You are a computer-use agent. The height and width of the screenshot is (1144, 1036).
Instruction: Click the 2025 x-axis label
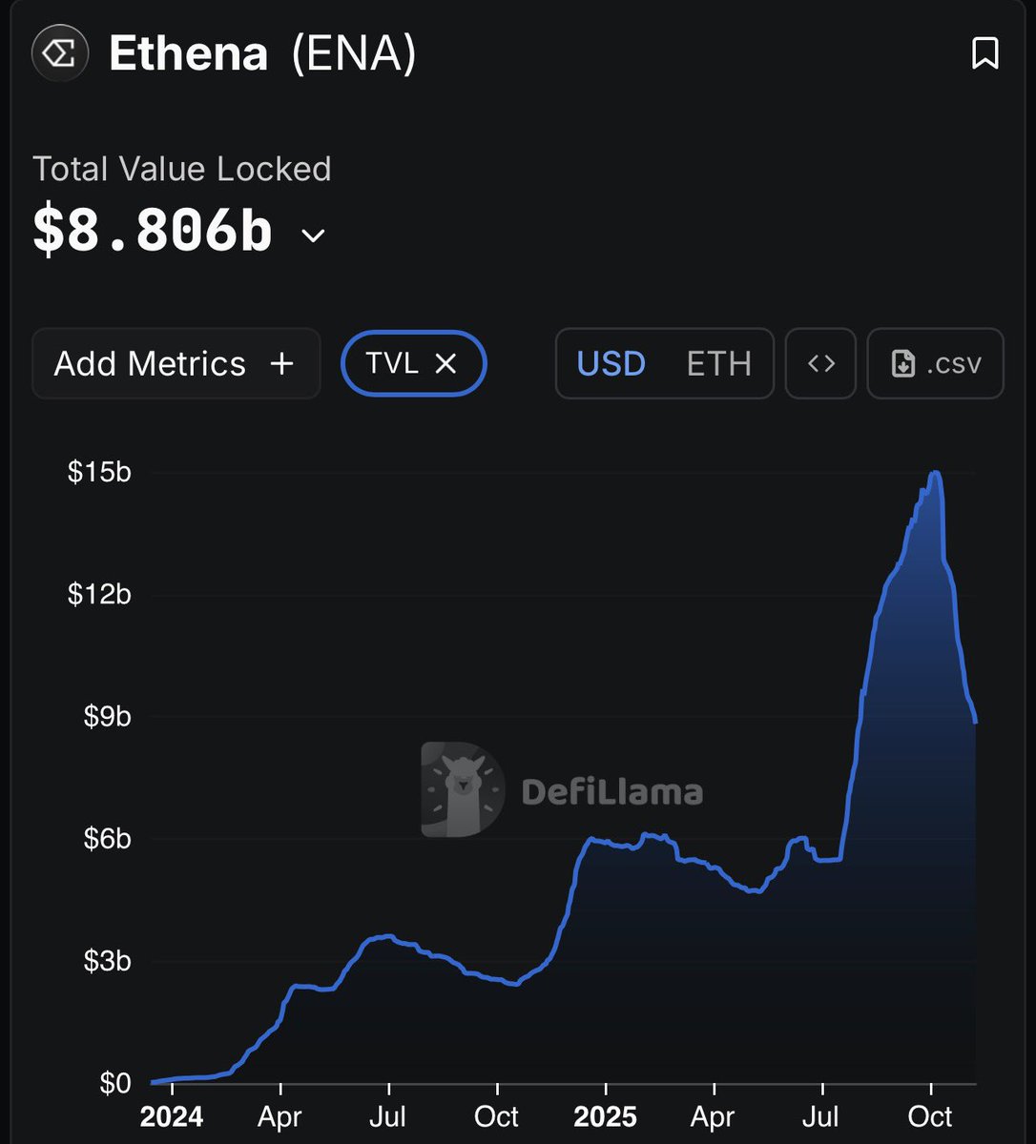coord(605,1116)
